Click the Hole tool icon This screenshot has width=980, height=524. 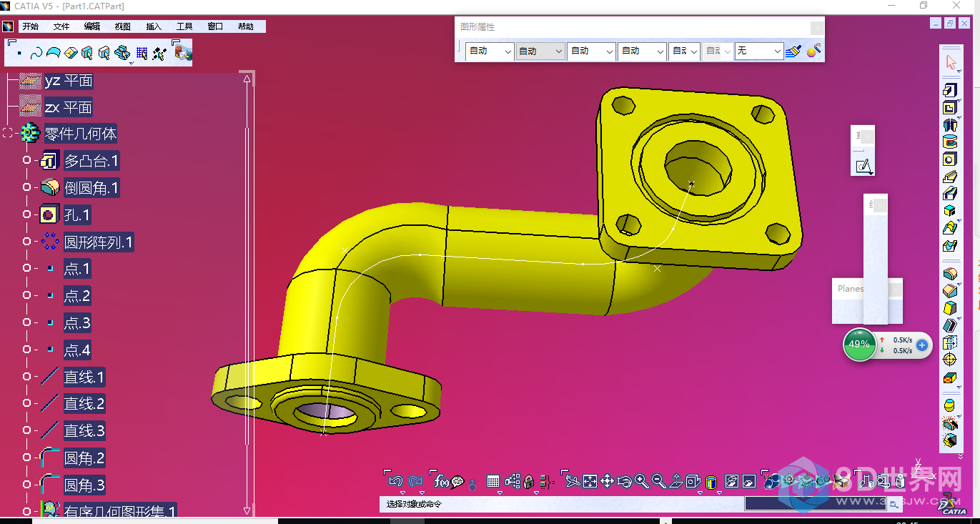click(949, 159)
